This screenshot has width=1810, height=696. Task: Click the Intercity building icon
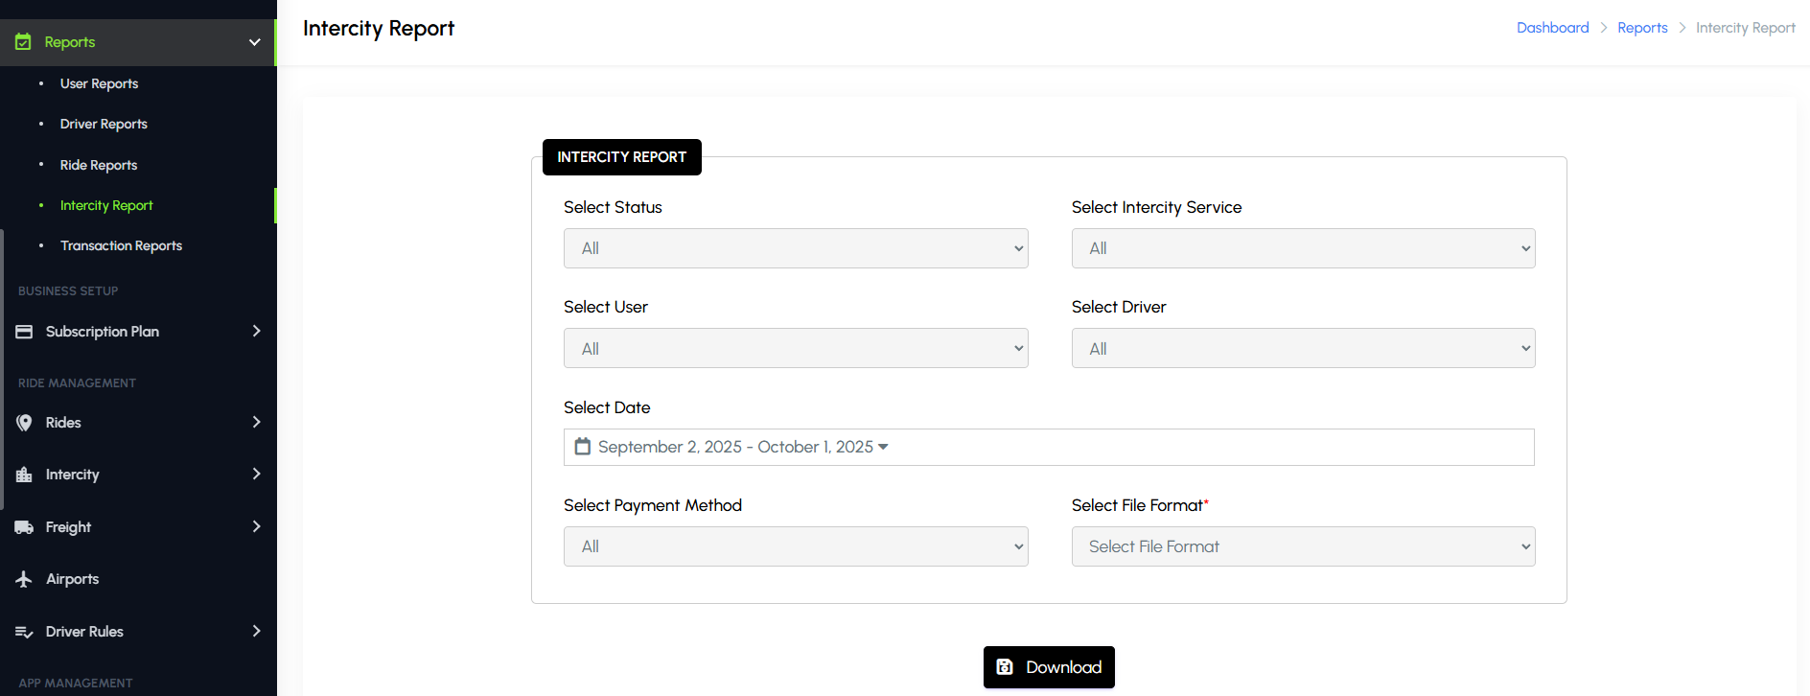(x=24, y=475)
